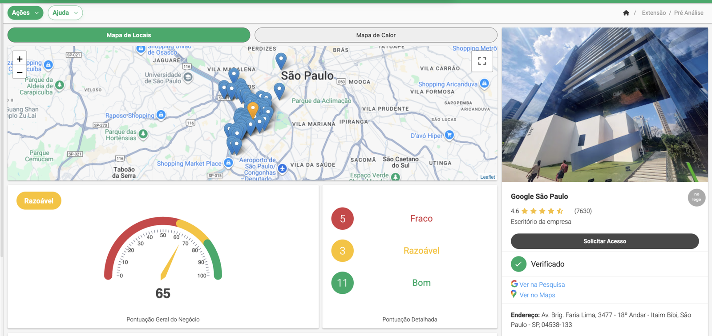
Task: Click the home icon in breadcrumb
Action: point(626,13)
